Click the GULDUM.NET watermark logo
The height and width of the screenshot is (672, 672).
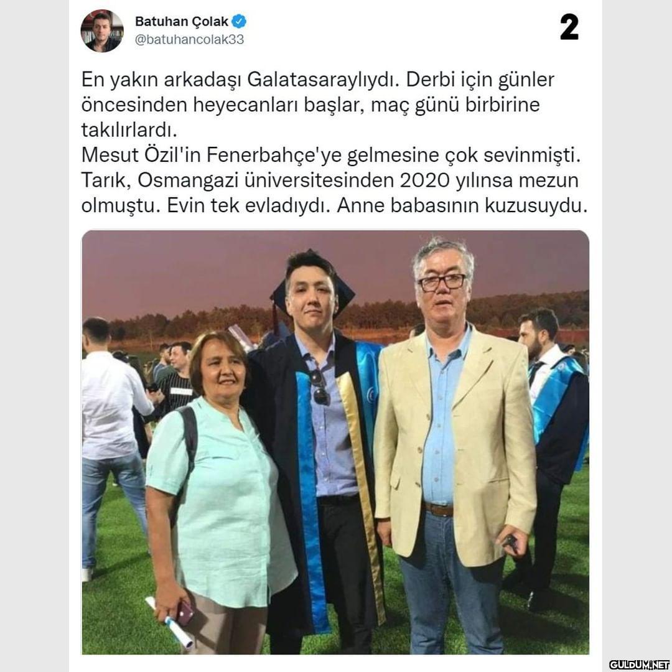pyautogui.click(x=638, y=665)
